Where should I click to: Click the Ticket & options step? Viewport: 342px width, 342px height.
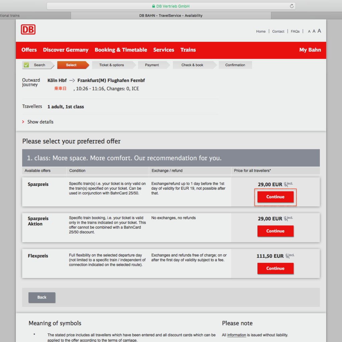coord(114,65)
